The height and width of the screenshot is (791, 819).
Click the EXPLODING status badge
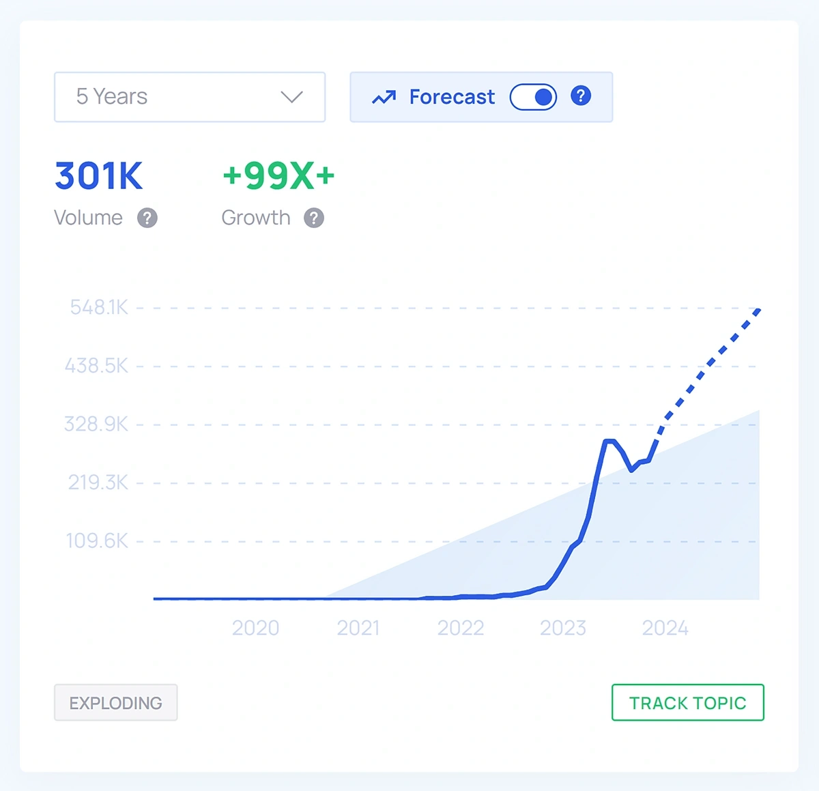116,703
